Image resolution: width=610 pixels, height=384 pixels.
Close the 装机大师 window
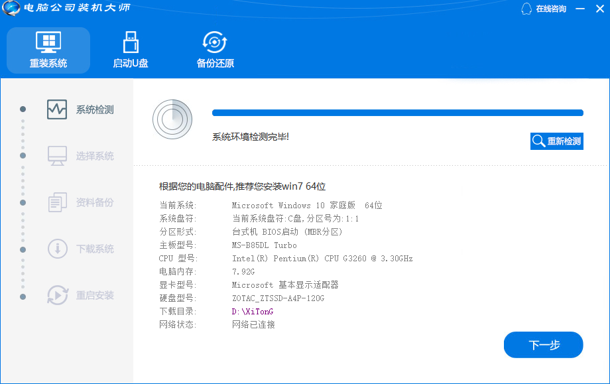point(600,9)
